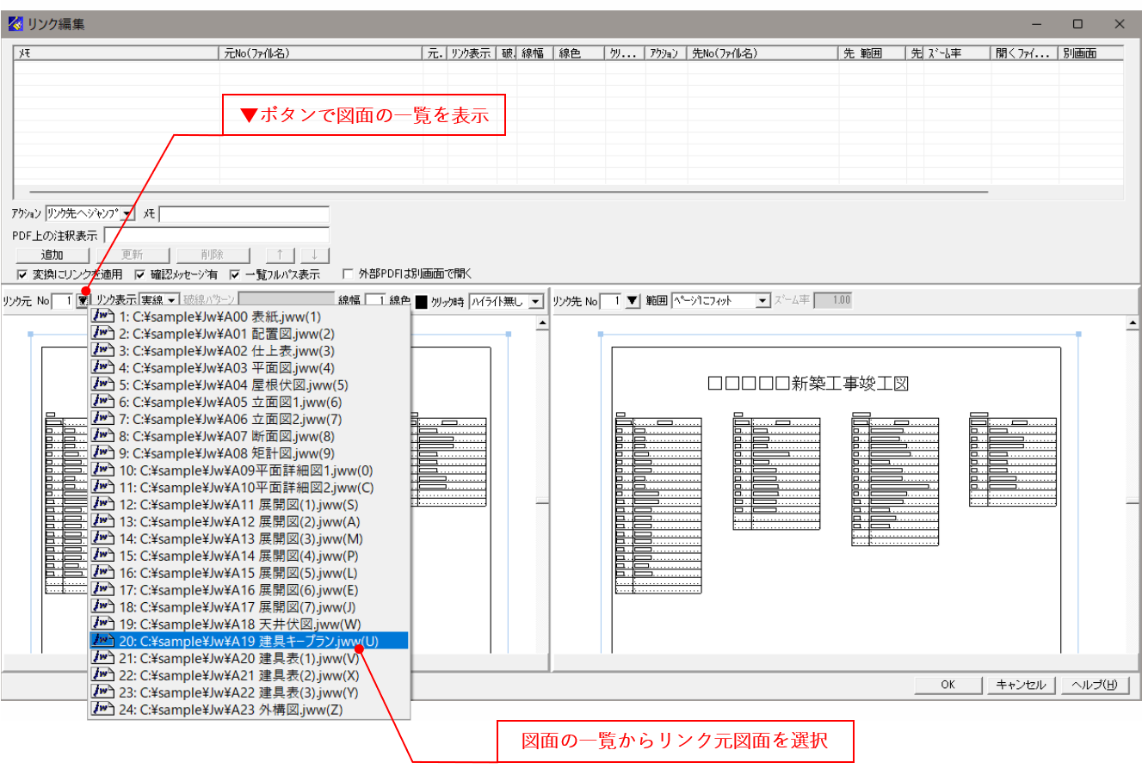Viewport: 1142px width, 781px height.
Task: Click the Jw icon beside A19 建具キープラン.jww
Action: click(102, 641)
